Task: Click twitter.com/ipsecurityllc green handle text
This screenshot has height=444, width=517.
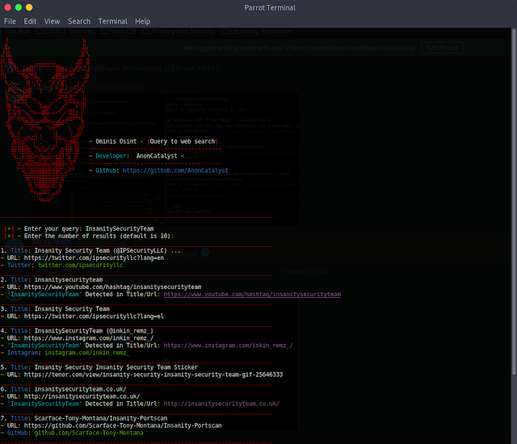Action: click(x=81, y=265)
